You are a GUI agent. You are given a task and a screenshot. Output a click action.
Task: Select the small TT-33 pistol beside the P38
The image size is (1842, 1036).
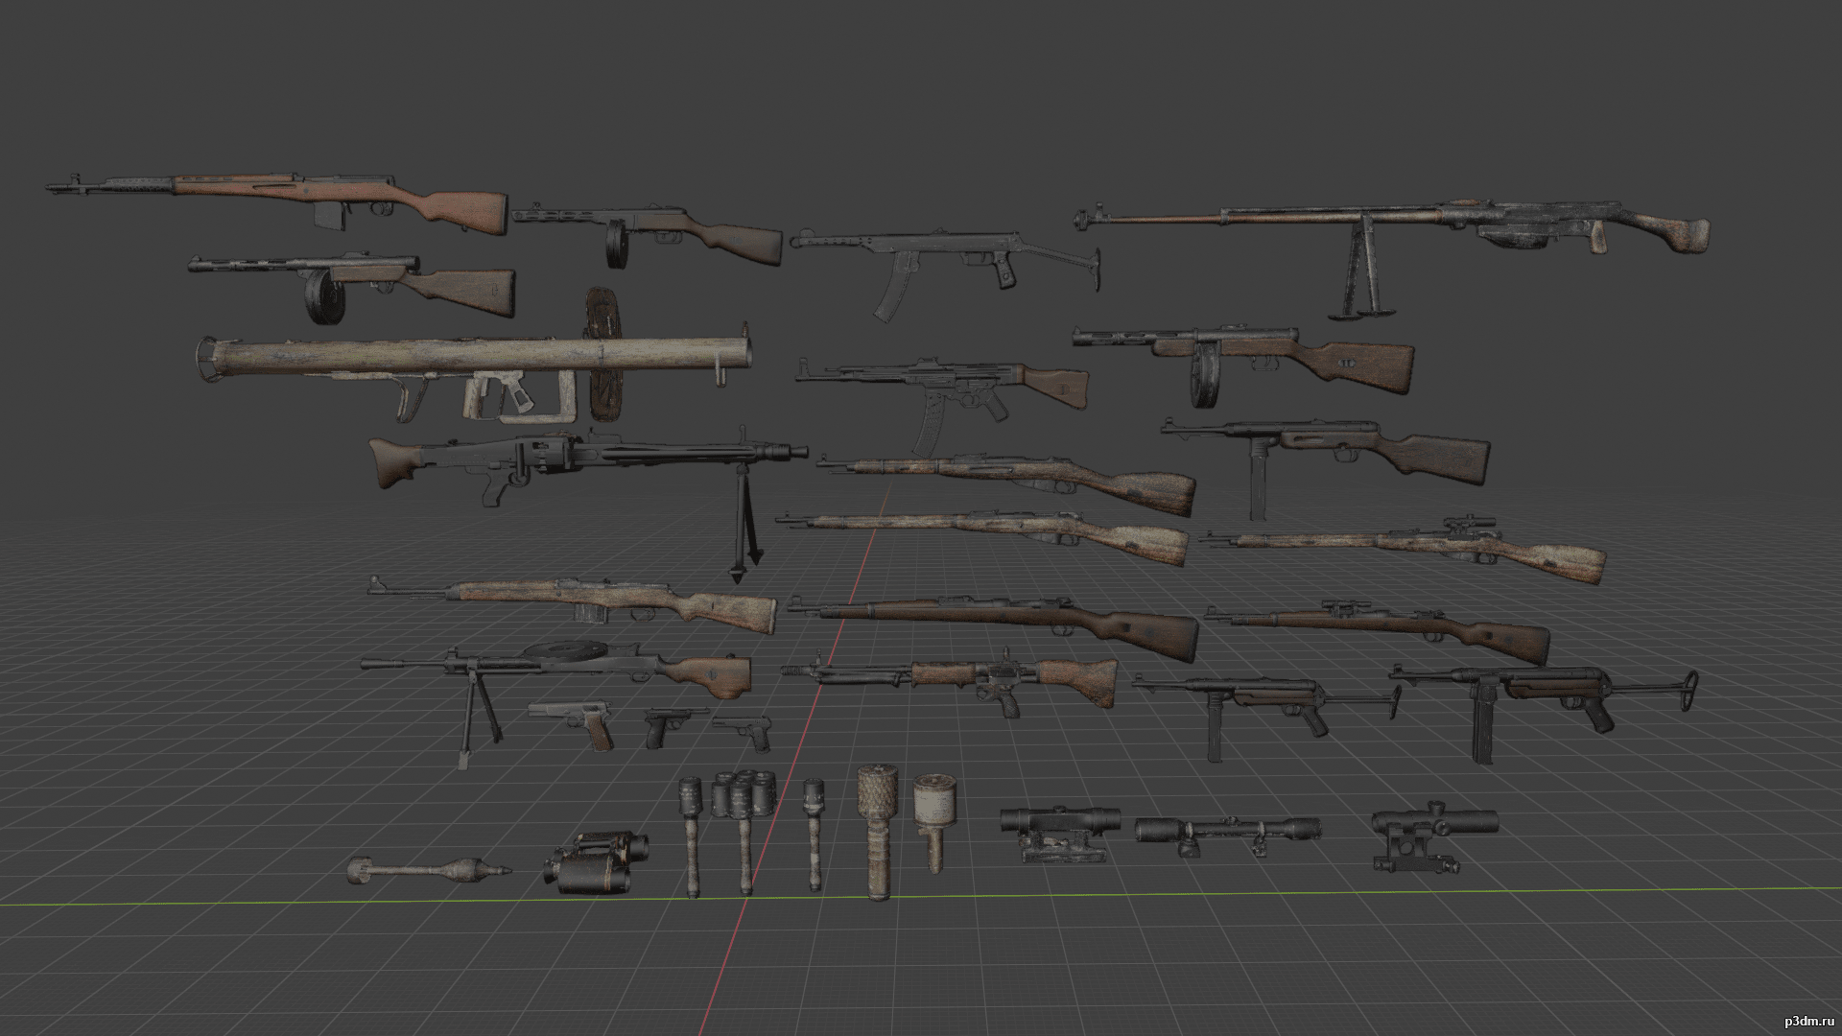click(x=742, y=732)
